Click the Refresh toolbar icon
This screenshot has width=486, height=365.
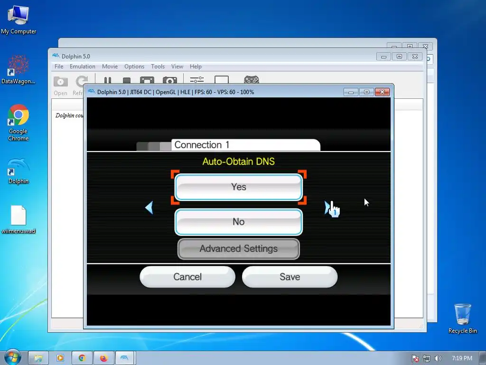tap(79, 86)
